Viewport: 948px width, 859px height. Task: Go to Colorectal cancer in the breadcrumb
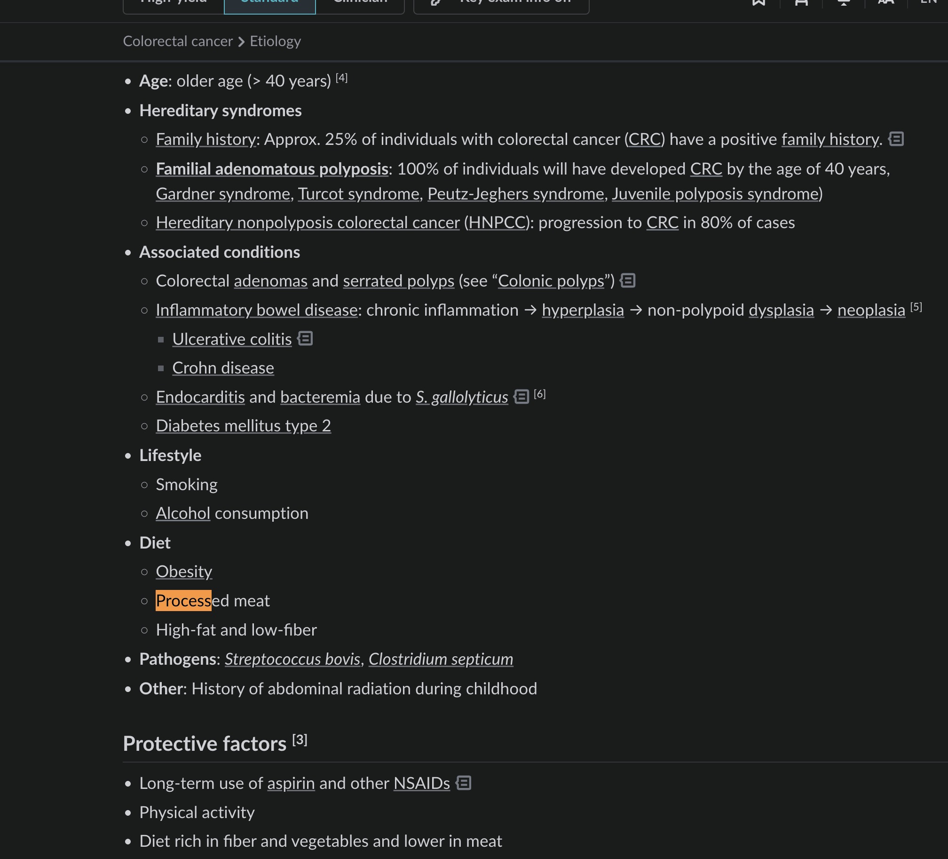point(178,41)
